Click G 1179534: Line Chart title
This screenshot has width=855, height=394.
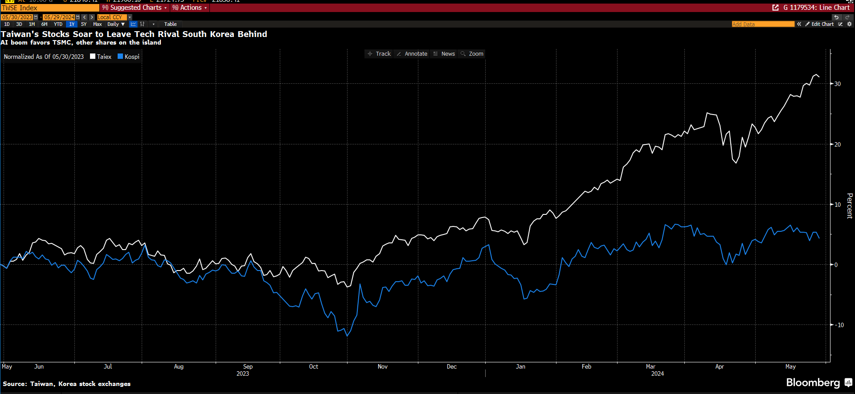(816, 8)
